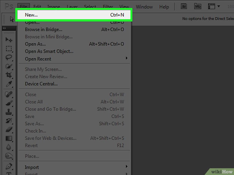Image resolution: width=234 pixels, height=175 pixels.
Task: Select the Eraser tool
Action: pos(9,130)
